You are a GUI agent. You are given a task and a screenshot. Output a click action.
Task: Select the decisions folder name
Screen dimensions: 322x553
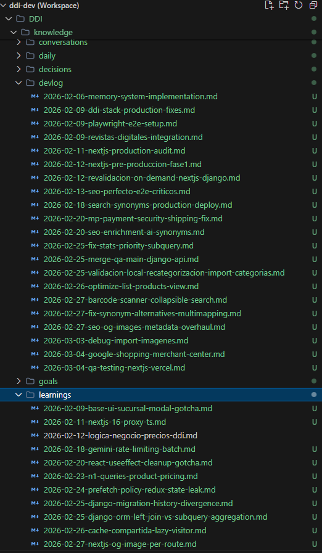click(x=55, y=69)
